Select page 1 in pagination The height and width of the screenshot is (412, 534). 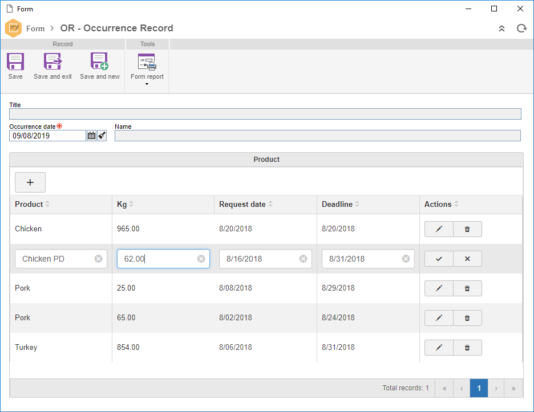pos(479,388)
